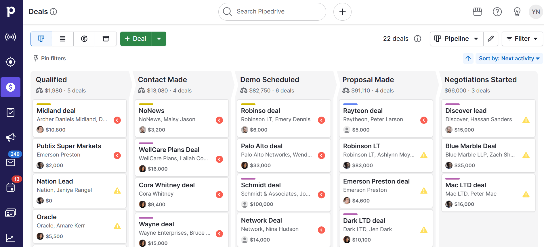Open the Deals dollar sidebar icon
Image resolution: width=544 pixels, height=247 pixels.
[x=11, y=87]
